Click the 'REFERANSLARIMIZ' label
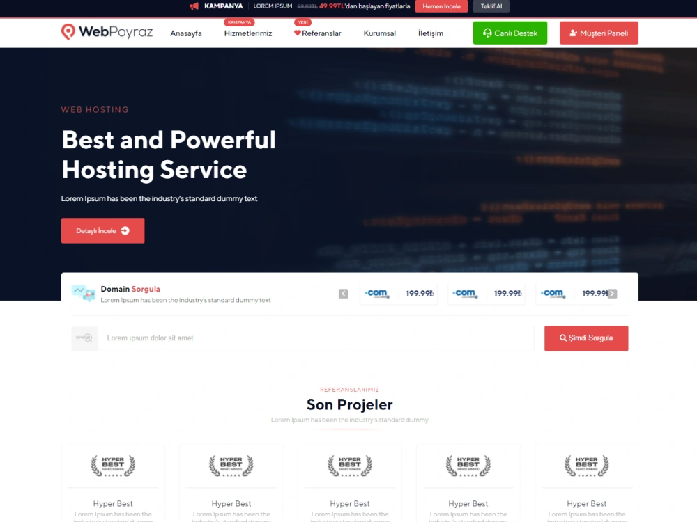This screenshot has height=522, width=697. pyautogui.click(x=349, y=390)
